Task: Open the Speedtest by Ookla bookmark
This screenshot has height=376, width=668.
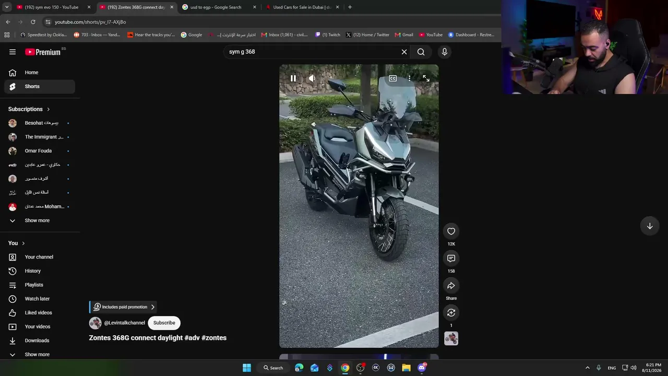Action: (x=43, y=35)
